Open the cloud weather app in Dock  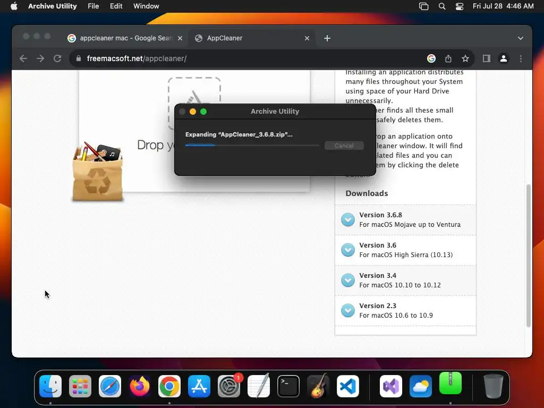coord(421,386)
